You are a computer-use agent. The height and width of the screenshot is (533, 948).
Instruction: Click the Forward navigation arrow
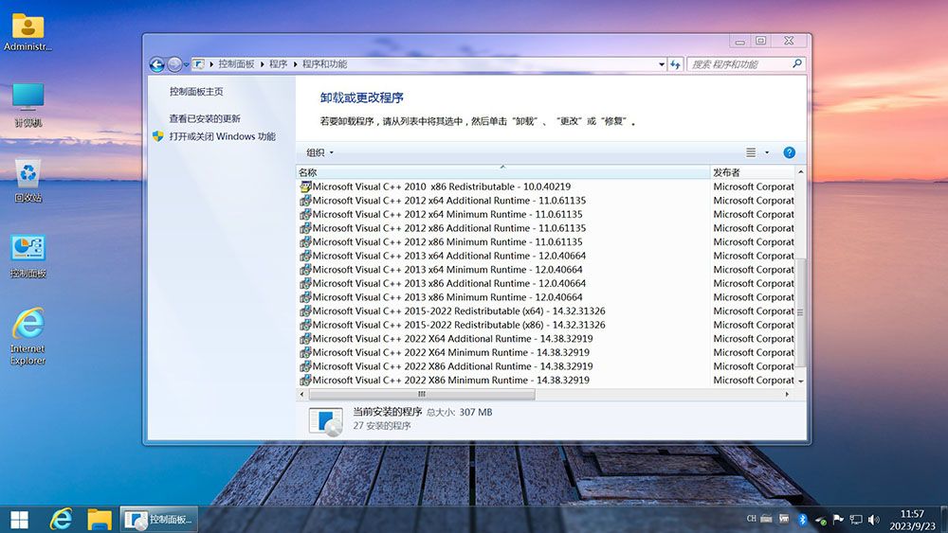coord(174,64)
